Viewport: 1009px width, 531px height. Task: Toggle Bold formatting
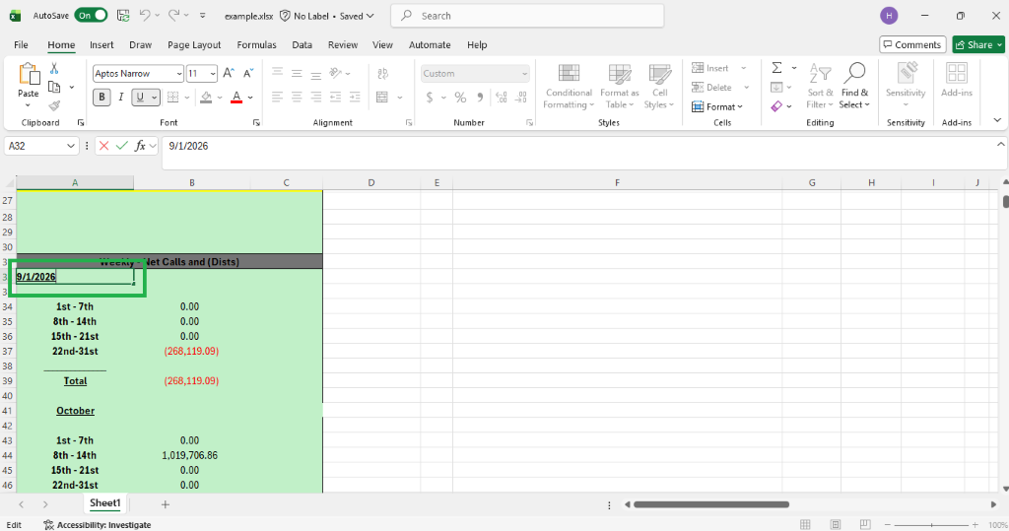(x=101, y=98)
